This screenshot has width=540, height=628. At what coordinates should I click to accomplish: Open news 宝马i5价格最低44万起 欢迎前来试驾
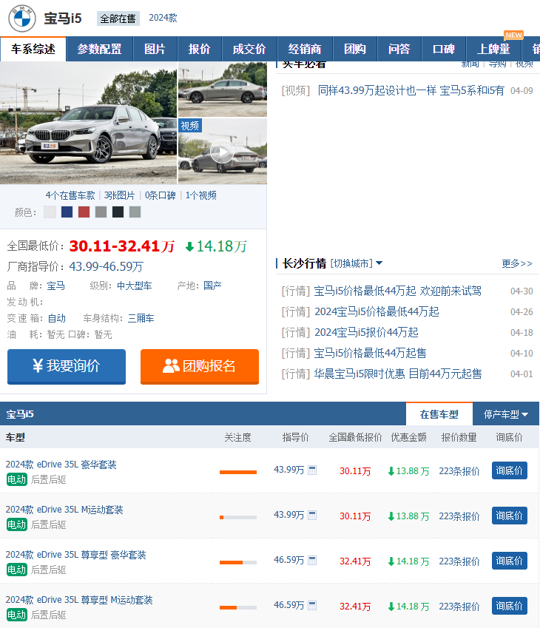pos(397,291)
